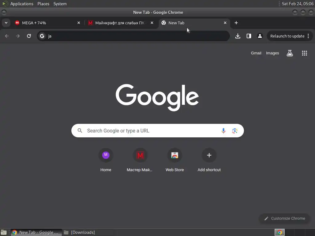Click the Chrome workspace switcher thumbnail
315x236 pixels.
point(279,232)
